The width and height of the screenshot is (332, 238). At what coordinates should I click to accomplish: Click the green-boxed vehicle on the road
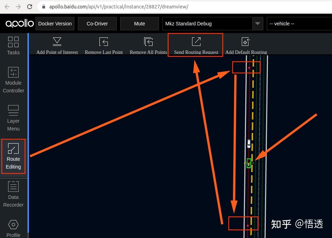click(x=249, y=163)
